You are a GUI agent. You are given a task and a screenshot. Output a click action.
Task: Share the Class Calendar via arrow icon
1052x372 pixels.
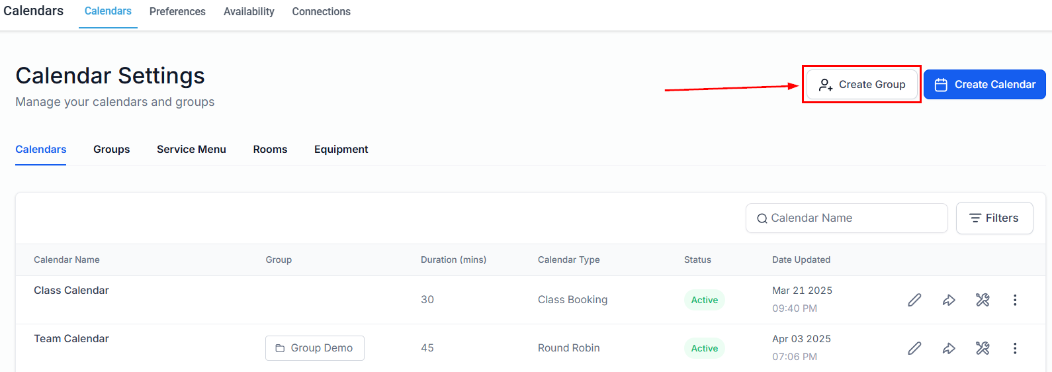point(949,300)
